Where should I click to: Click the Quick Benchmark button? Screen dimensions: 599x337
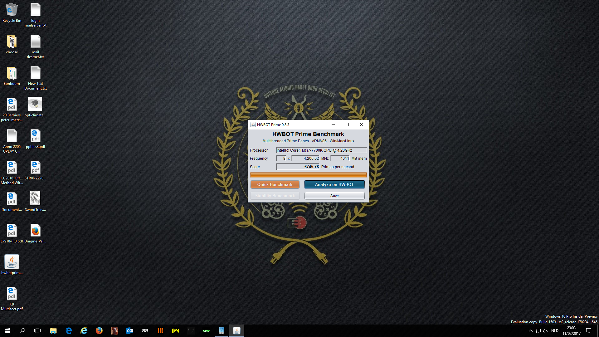[275, 184]
